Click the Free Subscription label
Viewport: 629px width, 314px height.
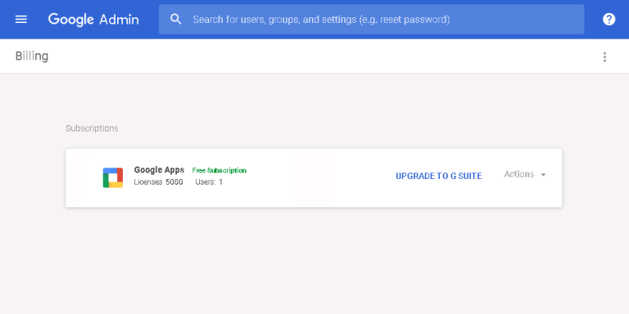tap(219, 171)
